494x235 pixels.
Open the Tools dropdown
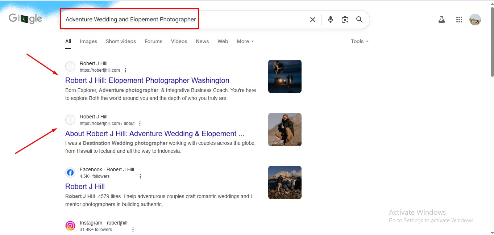click(x=359, y=41)
